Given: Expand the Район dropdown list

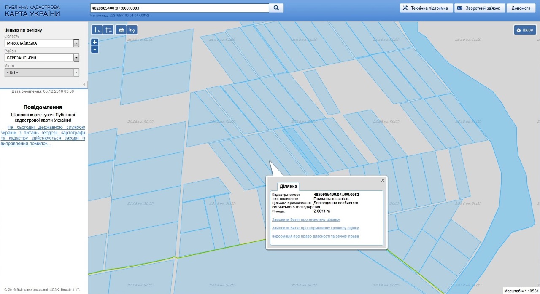Looking at the screenshot, I should click(76, 58).
